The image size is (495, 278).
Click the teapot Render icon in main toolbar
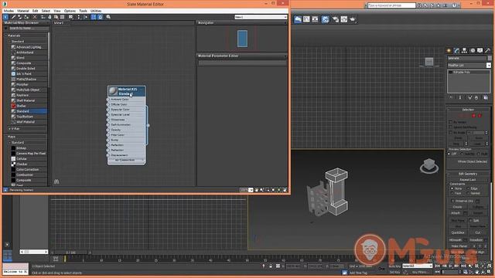pyautogui.click(x=353, y=19)
